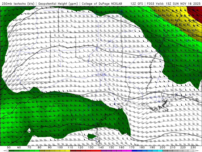Click the '12Z GFS' model run label
This screenshot has height=152, width=202.
click(x=137, y=4)
